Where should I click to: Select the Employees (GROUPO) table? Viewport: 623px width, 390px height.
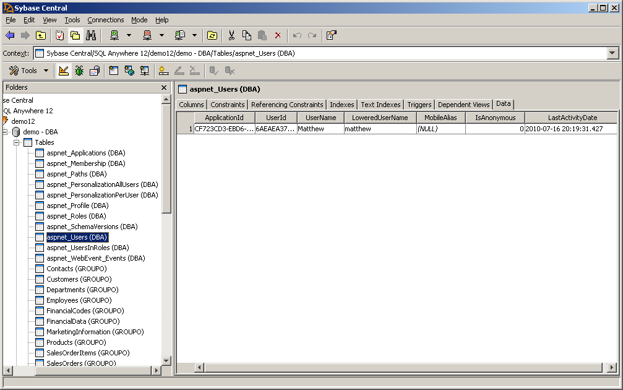tap(79, 300)
